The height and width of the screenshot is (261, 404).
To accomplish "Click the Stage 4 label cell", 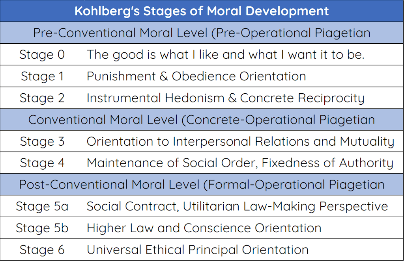I will tap(42, 163).
